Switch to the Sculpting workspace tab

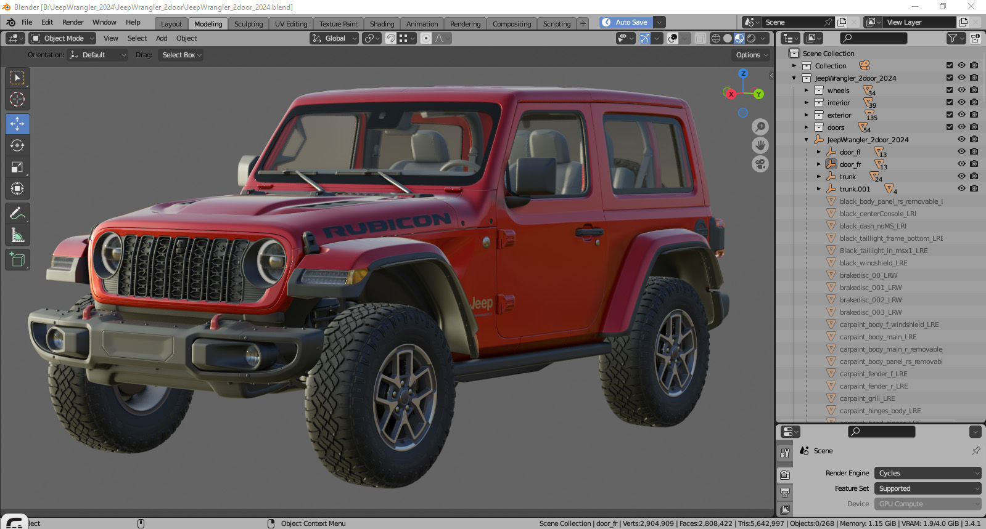click(249, 24)
